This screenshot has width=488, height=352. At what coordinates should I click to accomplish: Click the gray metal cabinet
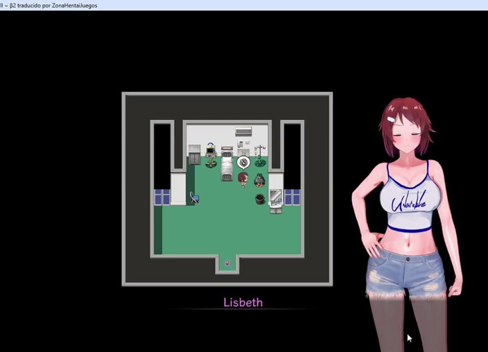pos(195,155)
